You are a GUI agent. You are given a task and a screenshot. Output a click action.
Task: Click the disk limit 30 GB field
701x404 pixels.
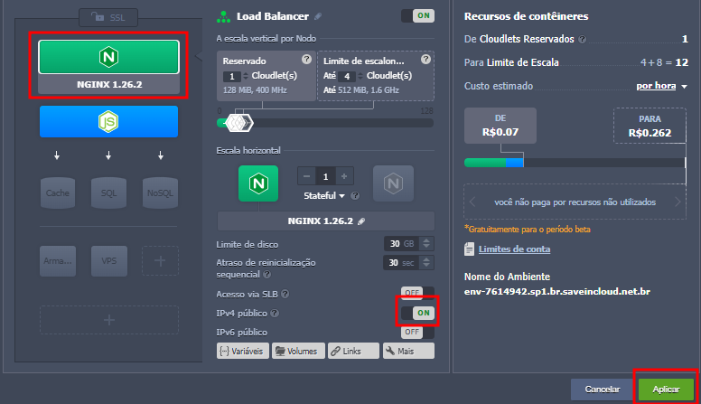[x=401, y=244]
